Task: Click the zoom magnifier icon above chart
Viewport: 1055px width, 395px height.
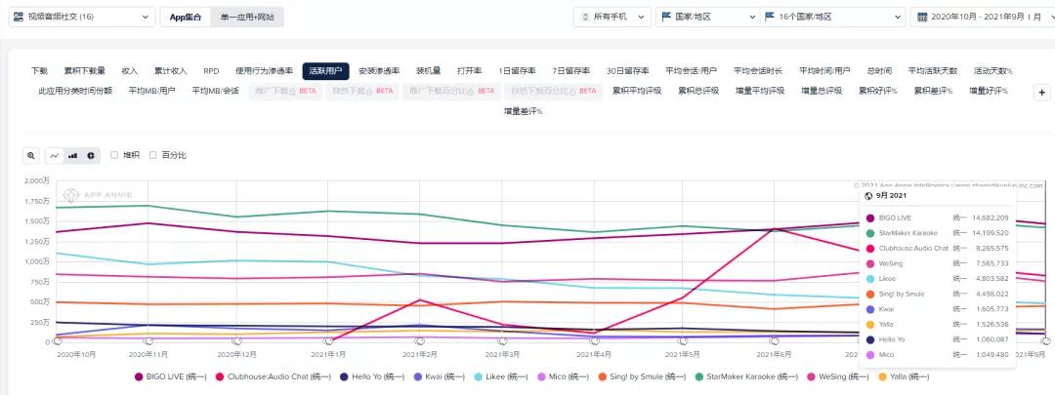Action: click(31, 155)
